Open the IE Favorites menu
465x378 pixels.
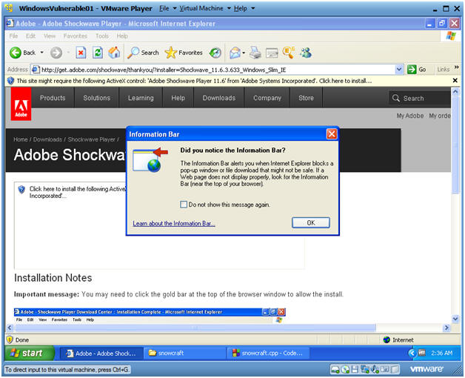tap(76, 36)
